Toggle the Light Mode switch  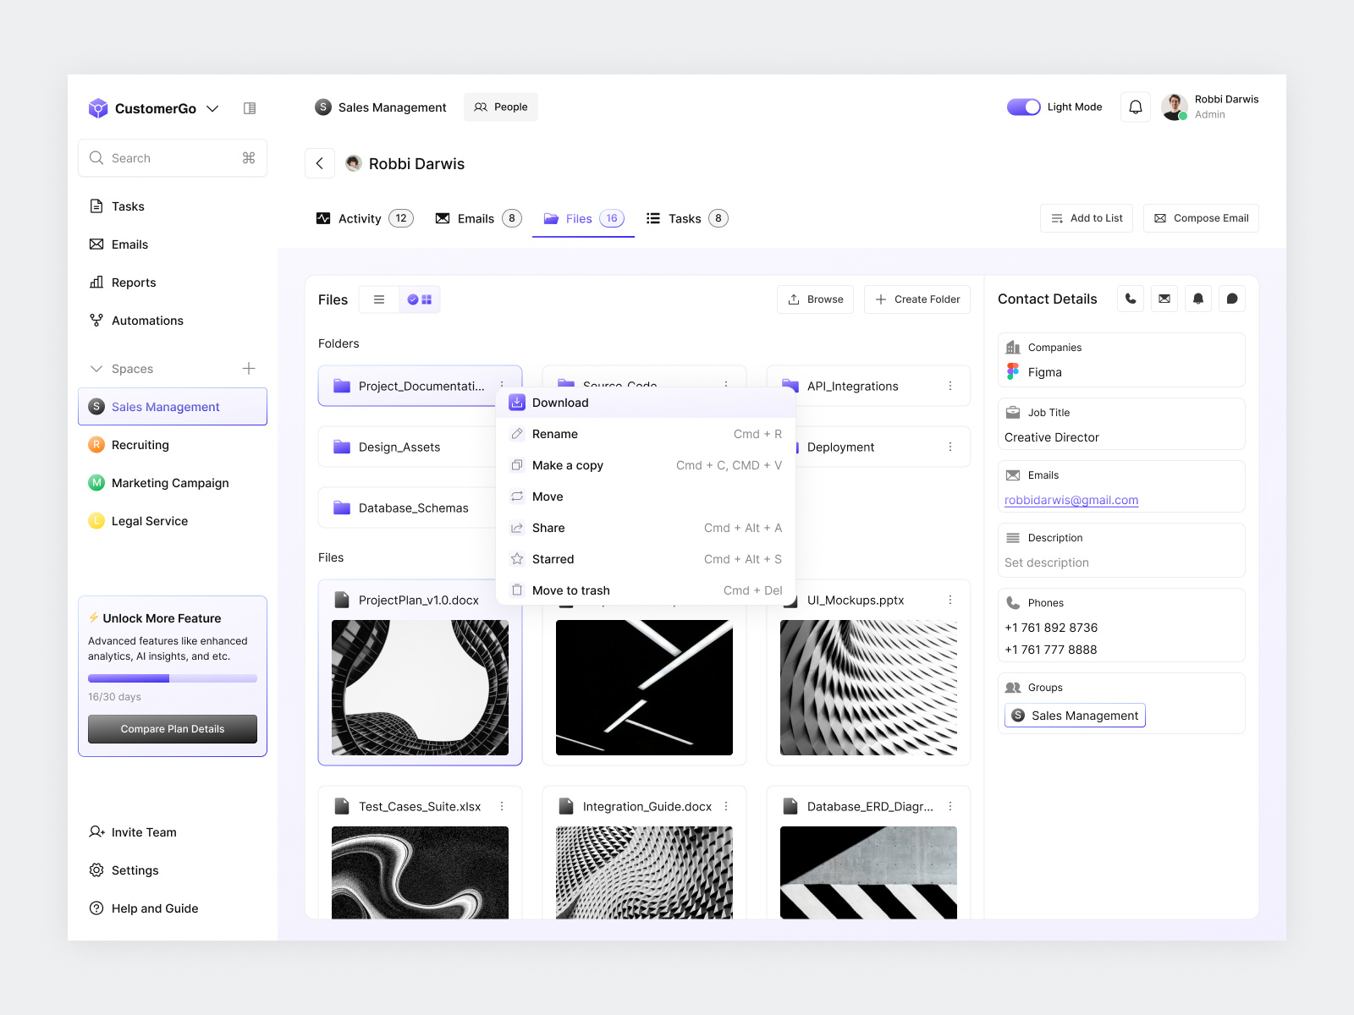tap(1023, 107)
